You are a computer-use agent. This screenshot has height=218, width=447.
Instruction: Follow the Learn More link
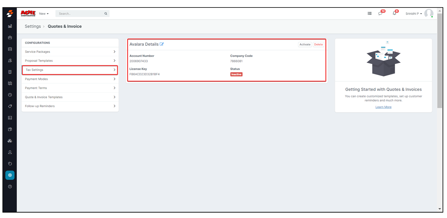tap(383, 107)
